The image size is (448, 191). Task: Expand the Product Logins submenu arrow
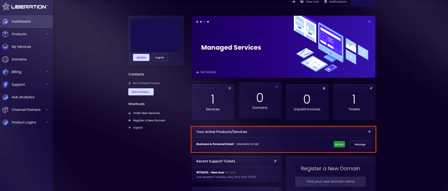click(x=47, y=122)
